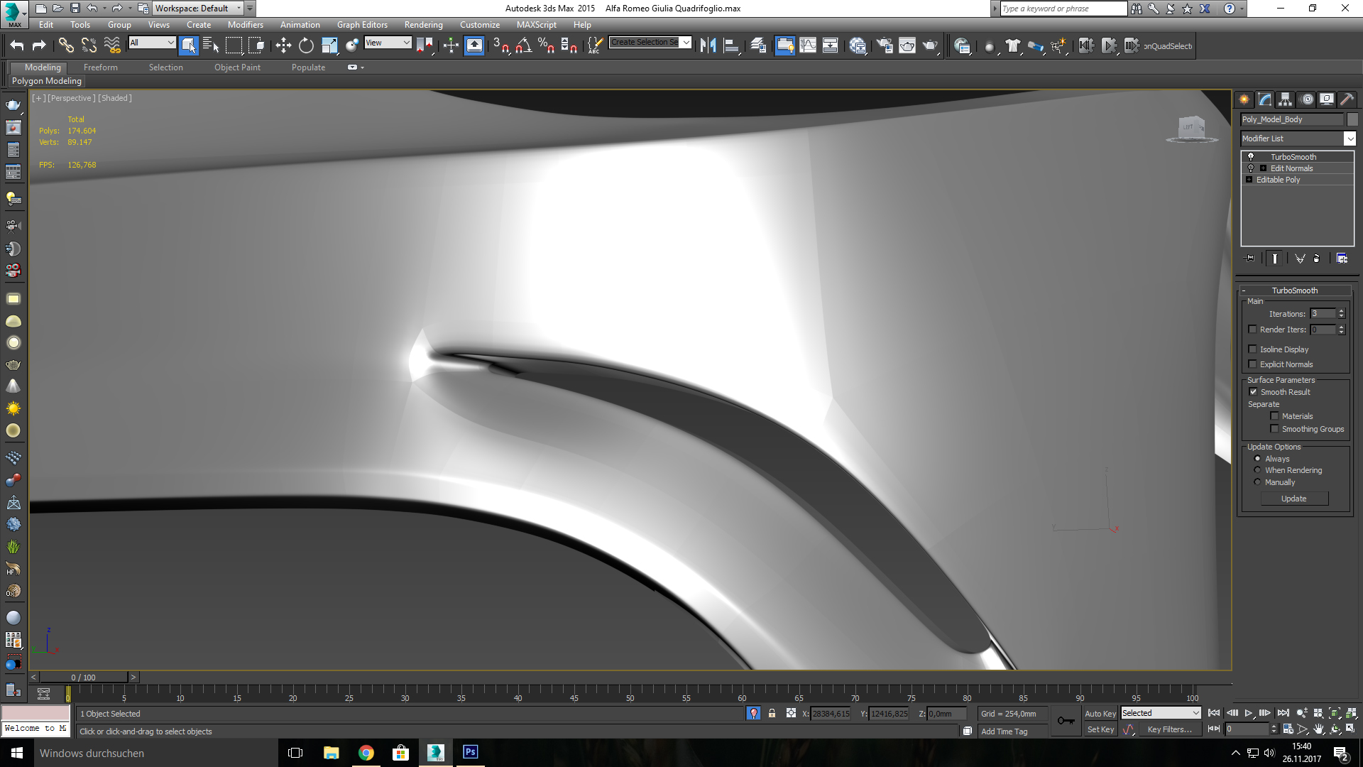The height and width of the screenshot is (767, 1363).
Task: Open the Reference Coordinate System View dropdown
Action: [408, 43]
